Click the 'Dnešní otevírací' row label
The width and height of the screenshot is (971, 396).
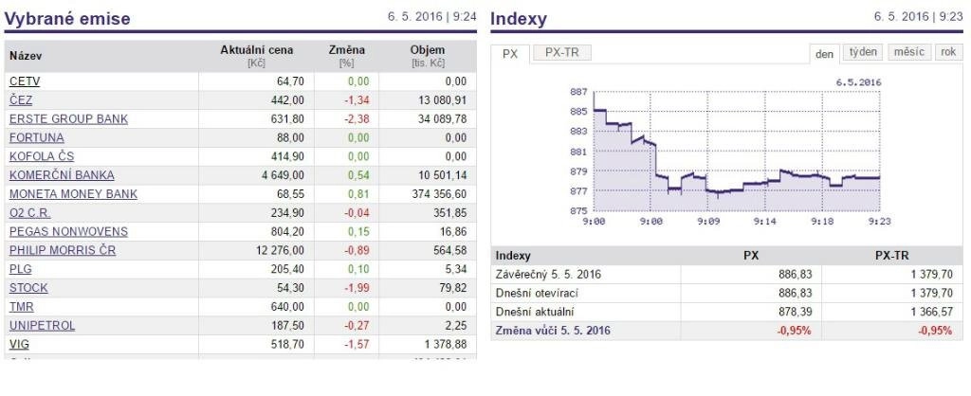(537, 294)
